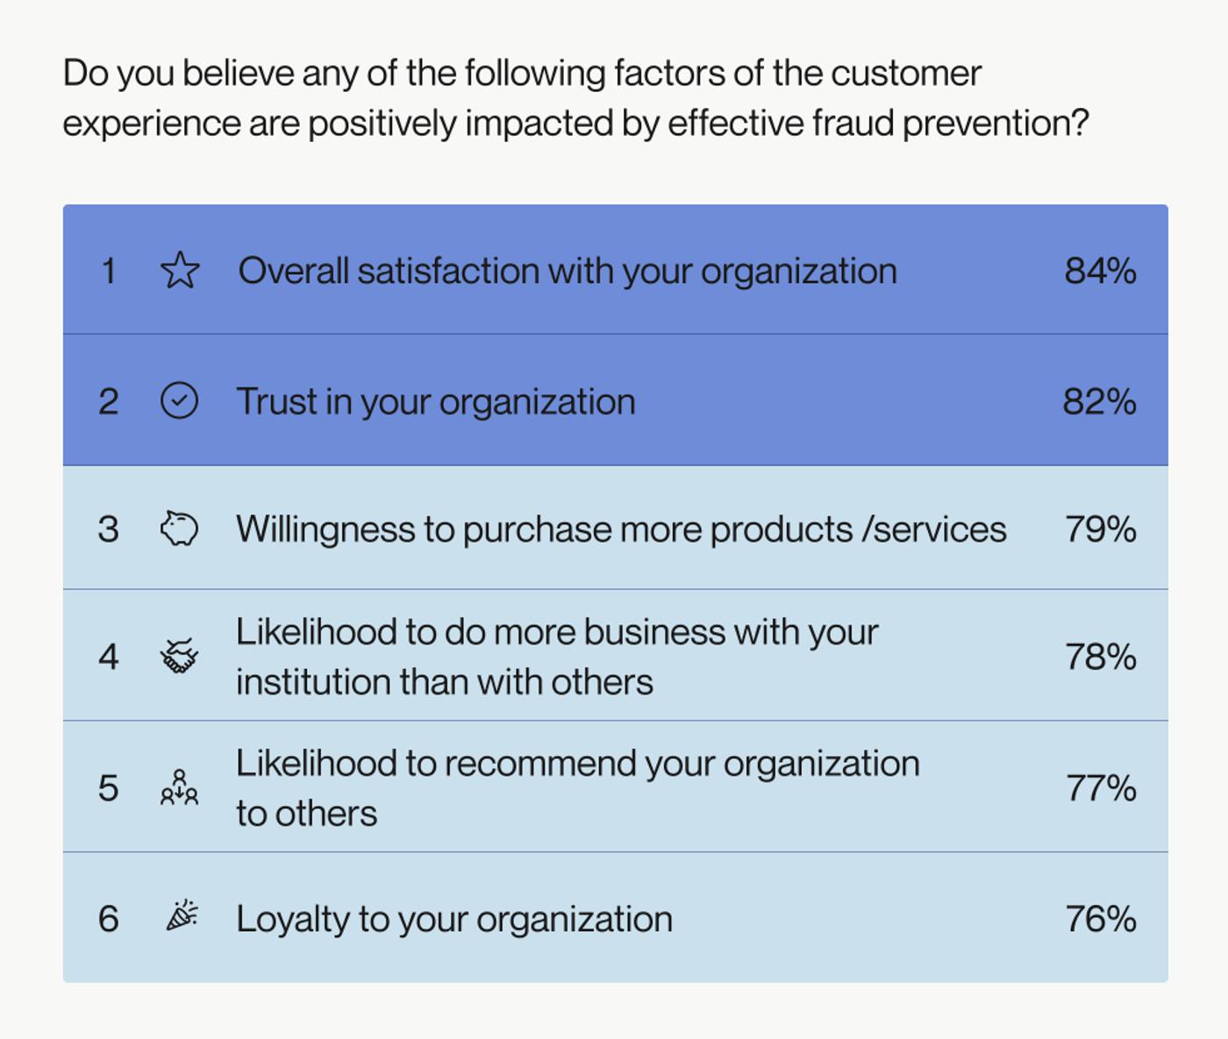Click the 78% percentage

point(1100,657)
